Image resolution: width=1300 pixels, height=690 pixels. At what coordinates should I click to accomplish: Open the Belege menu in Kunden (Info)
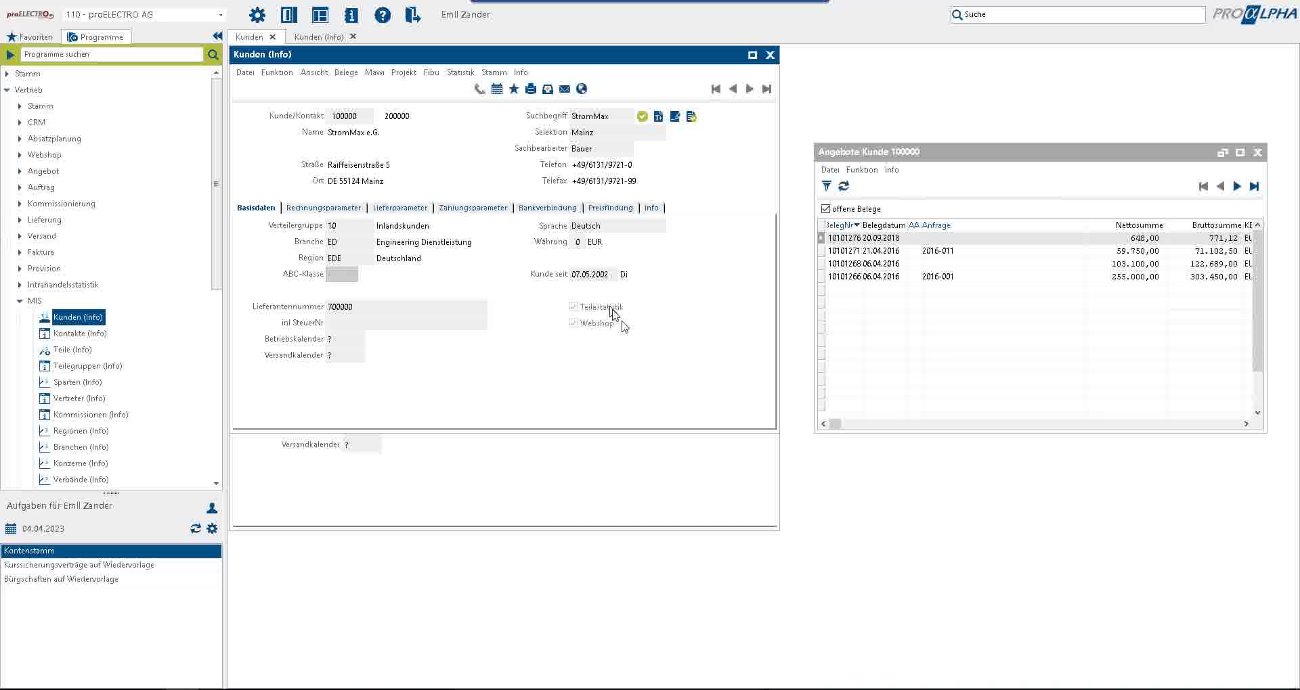(x=346, y=72)
